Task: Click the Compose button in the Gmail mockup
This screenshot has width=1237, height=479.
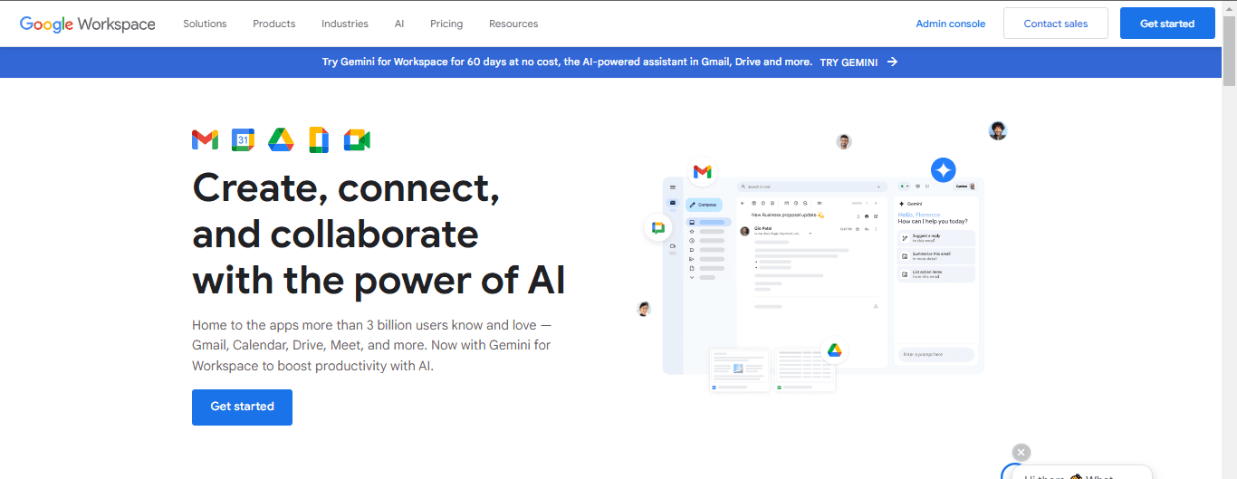Action: (704, 205)
